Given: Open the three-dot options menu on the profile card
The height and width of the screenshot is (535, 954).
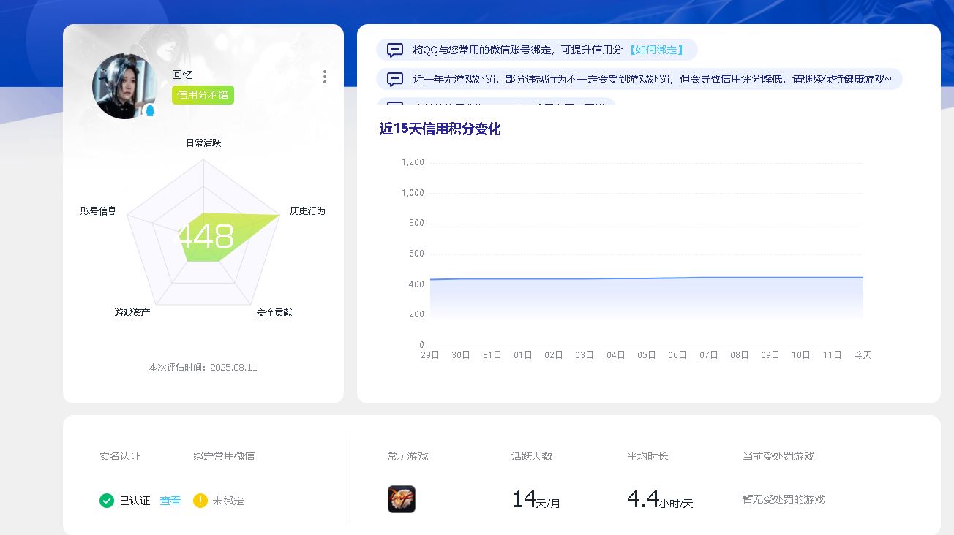Looking at the screenshot, I should pyautogui.click(x=324, y=76).
